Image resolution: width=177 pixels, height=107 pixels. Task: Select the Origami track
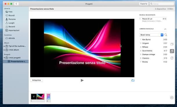(x=153, y=43)
